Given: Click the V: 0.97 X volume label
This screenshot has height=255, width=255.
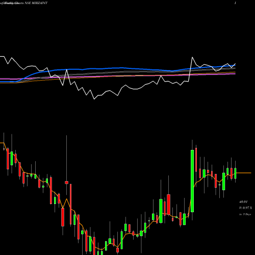Looking at the screenshot, I should tap(245, 208).
